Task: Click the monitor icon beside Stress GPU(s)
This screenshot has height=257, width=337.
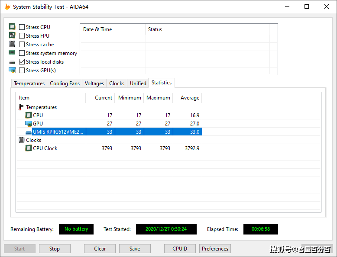Action: click(x=12, y=70)
